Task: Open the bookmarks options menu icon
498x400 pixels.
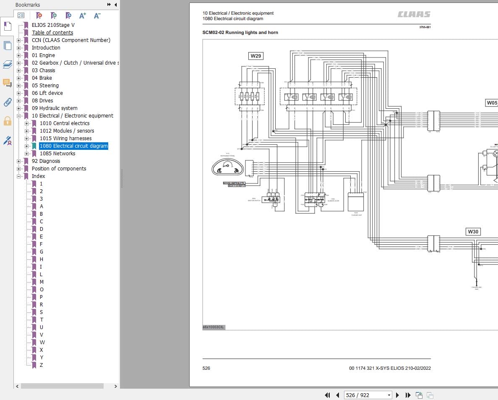Action: pos(21,15)
